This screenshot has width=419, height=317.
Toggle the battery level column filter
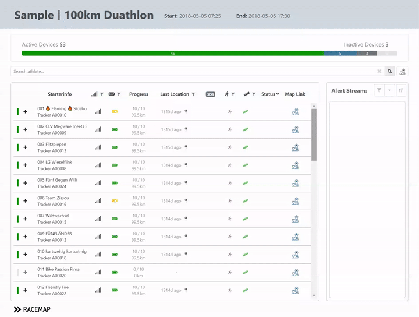tap(119, 94)
